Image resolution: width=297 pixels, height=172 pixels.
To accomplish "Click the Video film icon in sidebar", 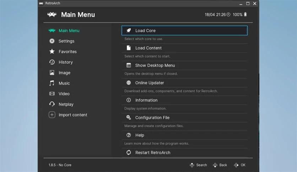I will [x=52, y=93].
